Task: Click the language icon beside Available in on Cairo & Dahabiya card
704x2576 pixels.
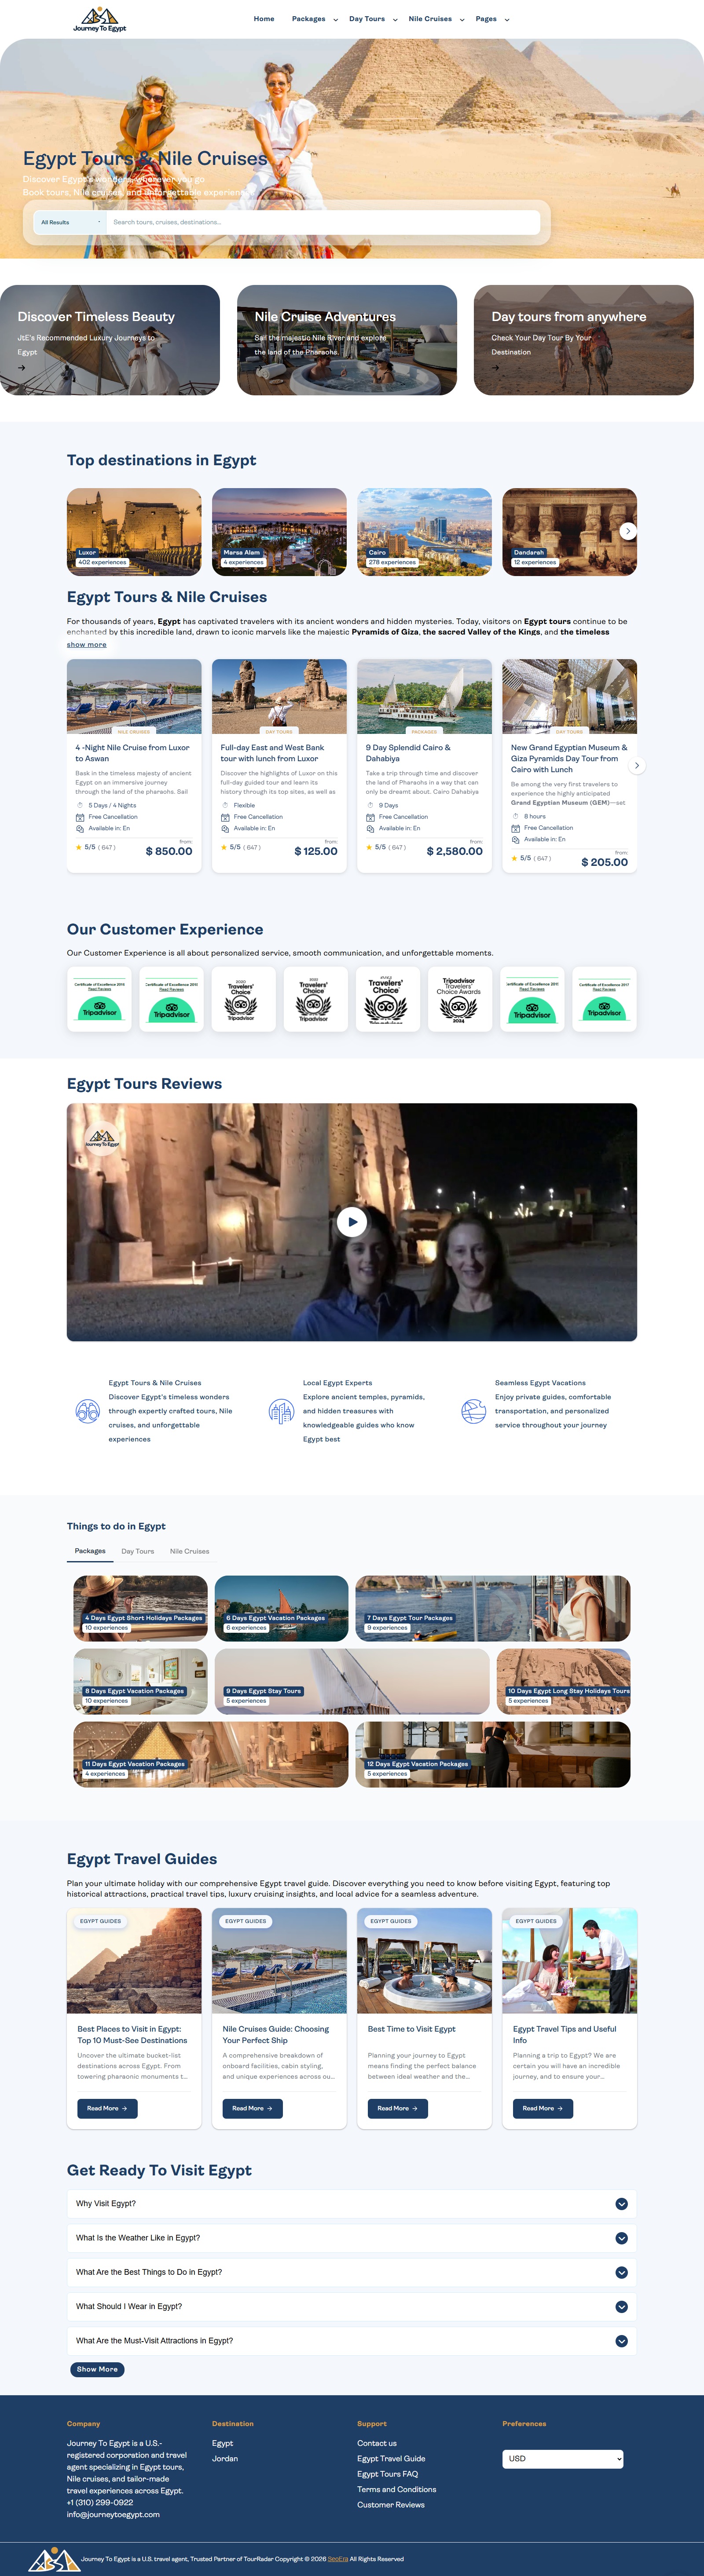Action: tap(370, 828)
